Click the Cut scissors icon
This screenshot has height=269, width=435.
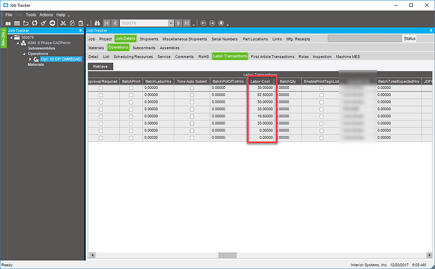pyautogui.click(x=63, y=23)
